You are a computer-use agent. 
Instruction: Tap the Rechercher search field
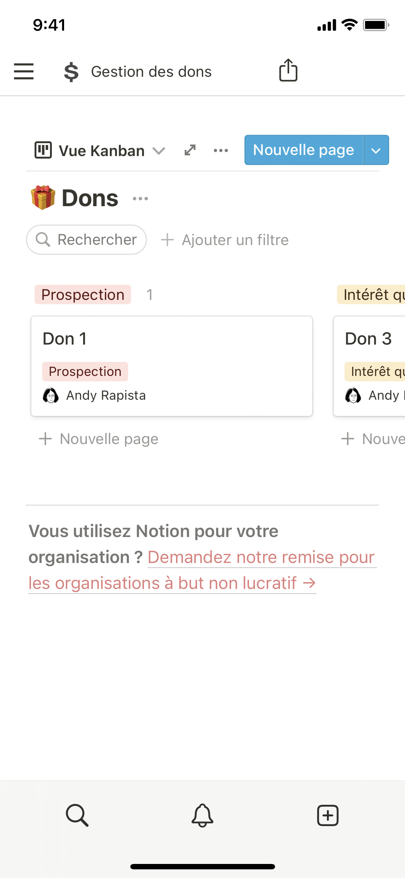86,240
